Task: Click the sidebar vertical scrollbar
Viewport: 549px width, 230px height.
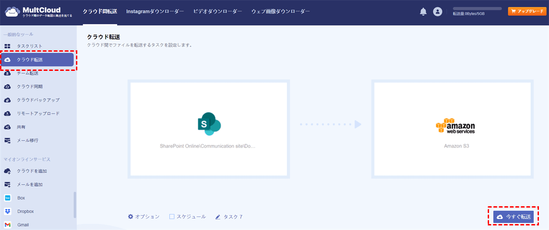Action: pos(75,205)
